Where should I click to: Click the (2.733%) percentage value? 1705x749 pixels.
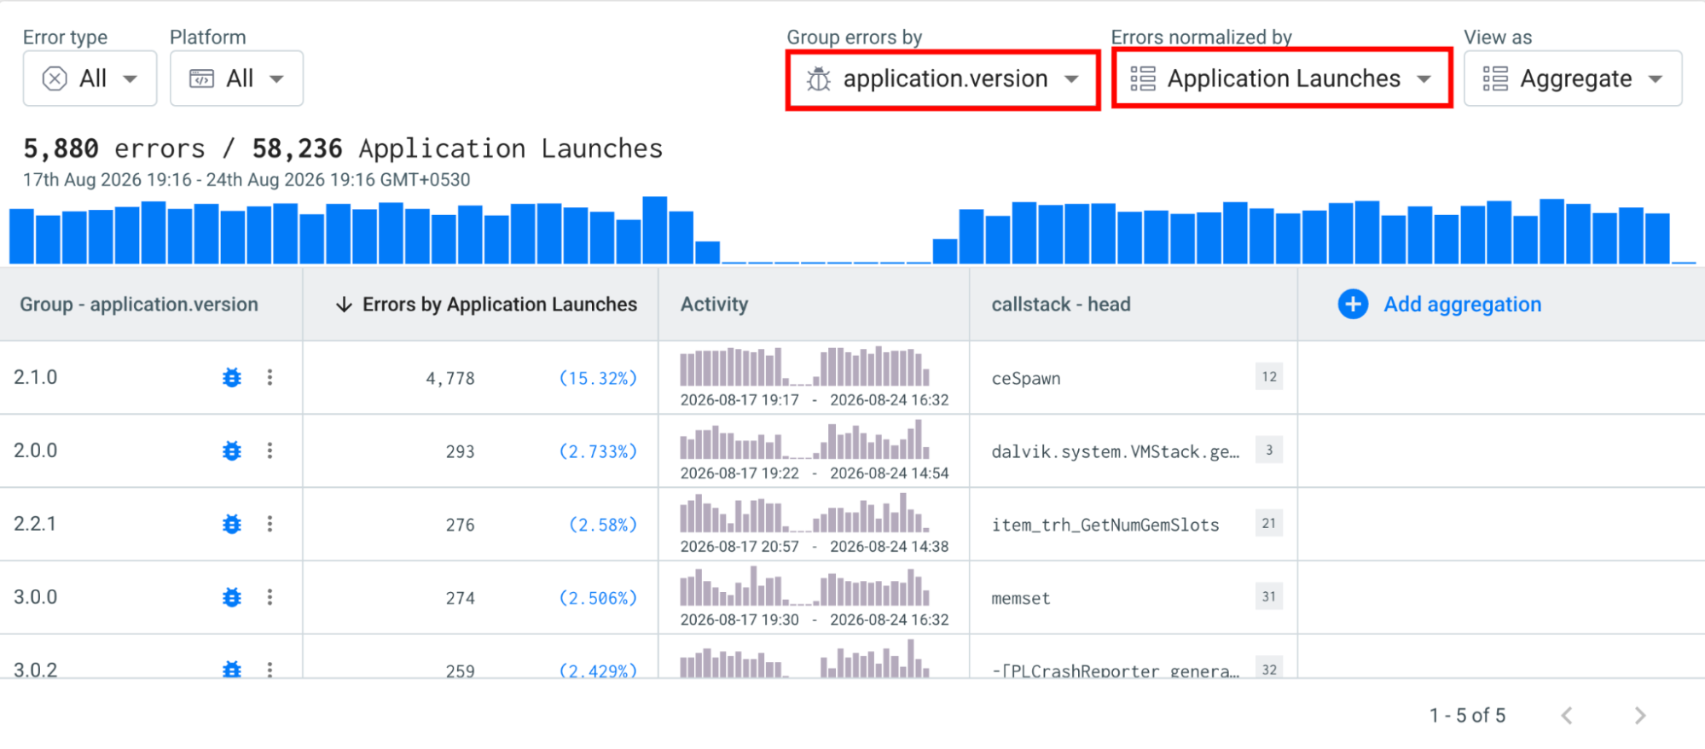click(x=598, y=451)
